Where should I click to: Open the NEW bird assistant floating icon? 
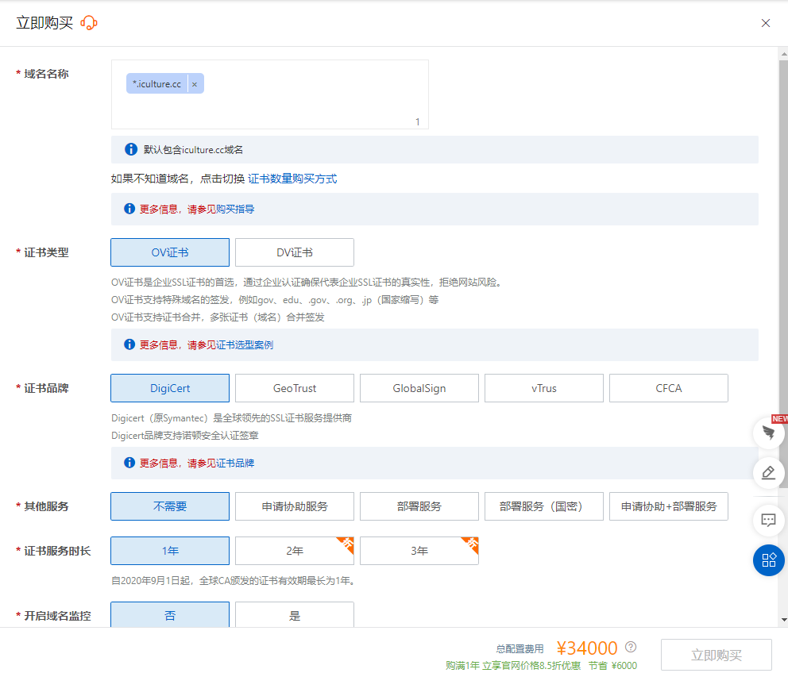pyautogui.click(x=768, y=433)
